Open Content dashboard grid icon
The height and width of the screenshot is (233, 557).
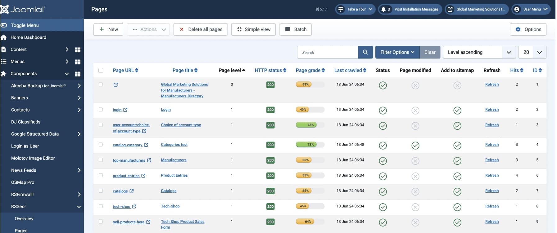pyautogui.click(x=78, y=50)
